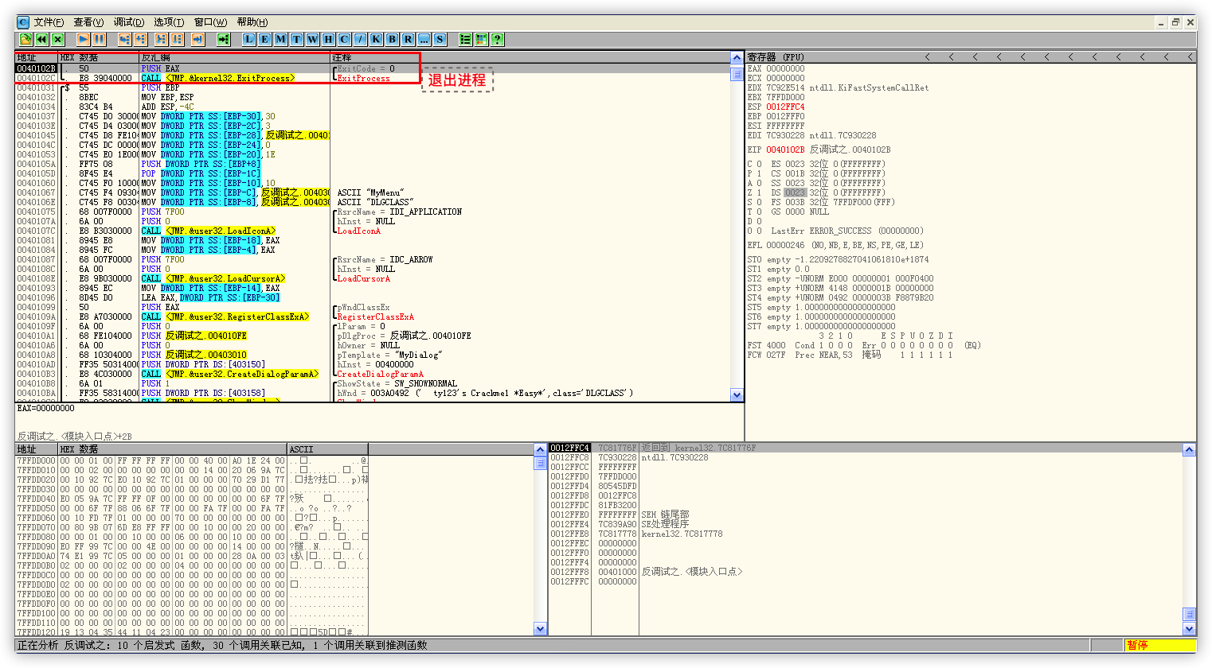Open the Memory map with the M icon
The height and width of the screenshot is (668, 1212).
tap(280, 39)
